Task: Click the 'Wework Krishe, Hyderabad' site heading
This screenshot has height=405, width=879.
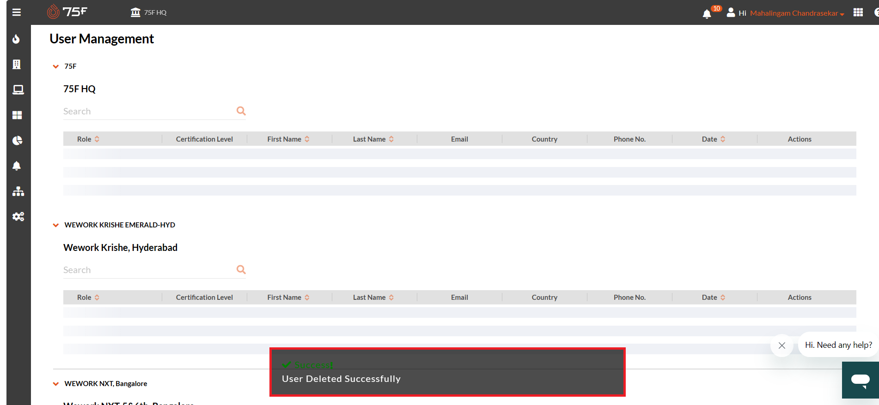Action: click(120, 248)
